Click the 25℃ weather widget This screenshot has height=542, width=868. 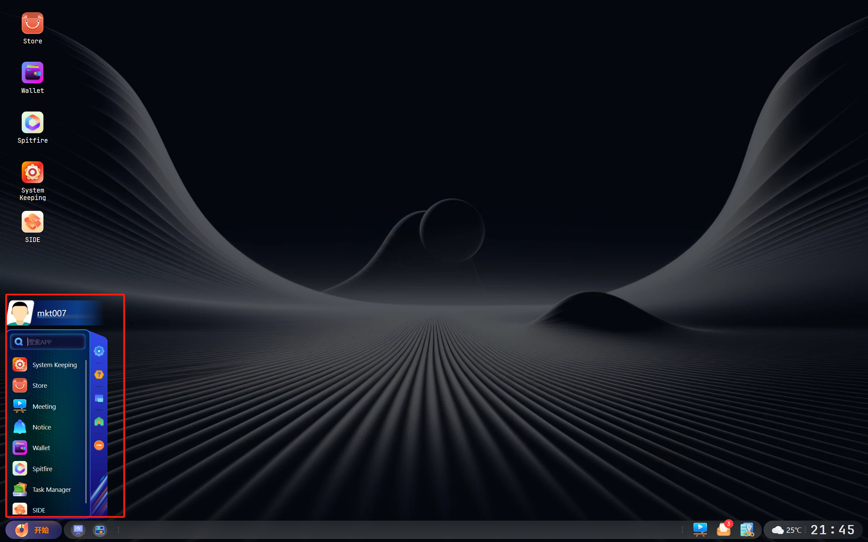pyautogui.click(x=787, y=530)
